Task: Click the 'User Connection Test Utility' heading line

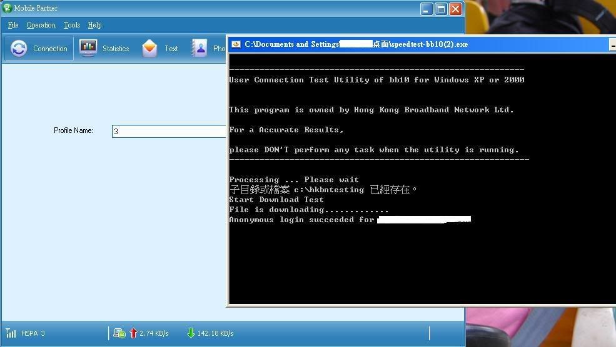Action: pyautogui.click(x=376, y=80)
